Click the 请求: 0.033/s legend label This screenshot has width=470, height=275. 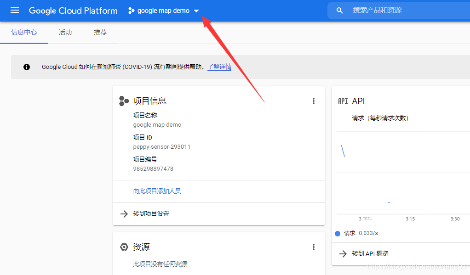pyautogui.click(x=361, y=233)
